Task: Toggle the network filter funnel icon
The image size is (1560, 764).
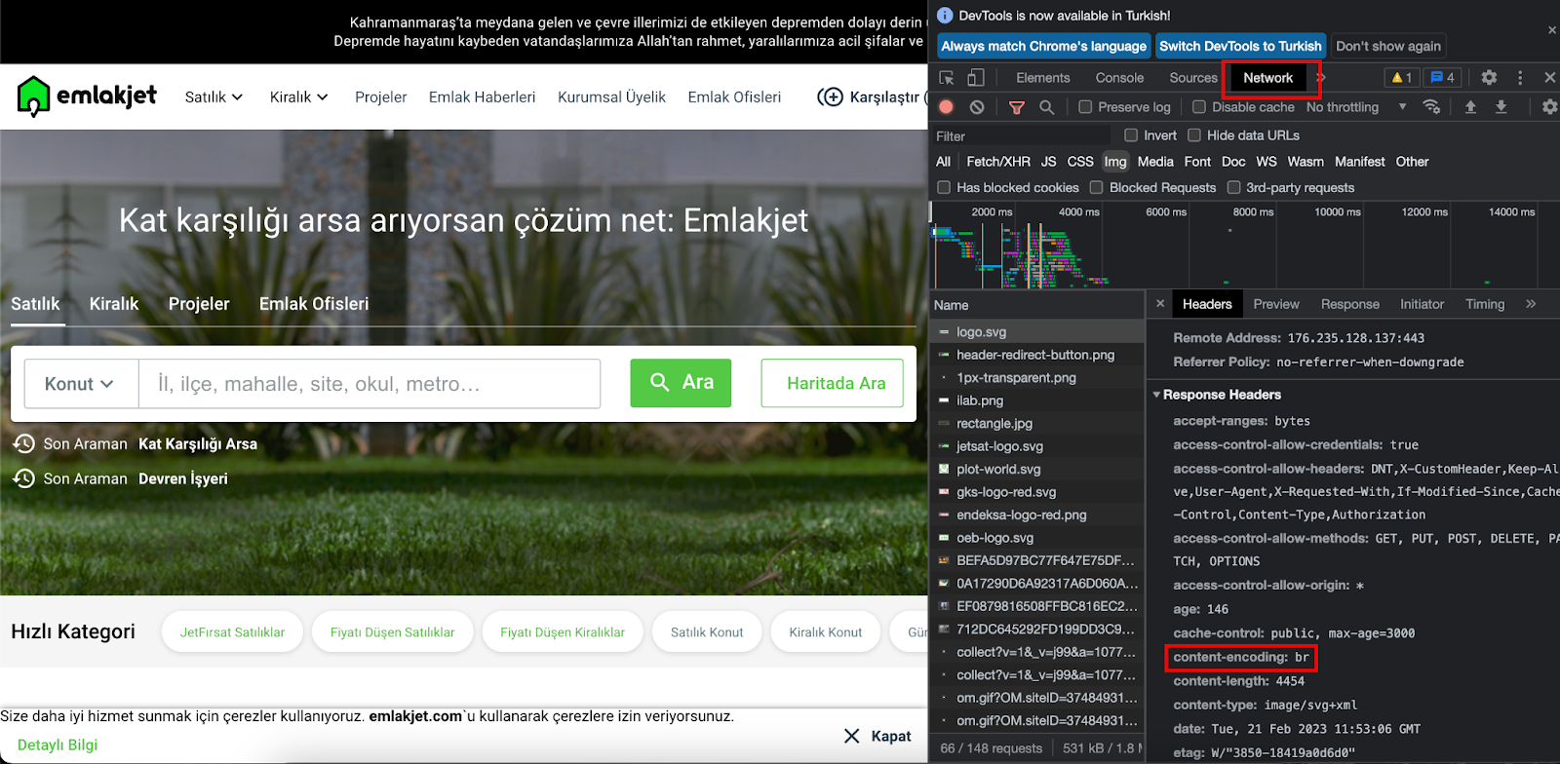Action: [x=1016, y=107]
